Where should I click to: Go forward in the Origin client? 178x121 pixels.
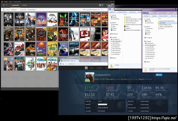click(7, 5)
